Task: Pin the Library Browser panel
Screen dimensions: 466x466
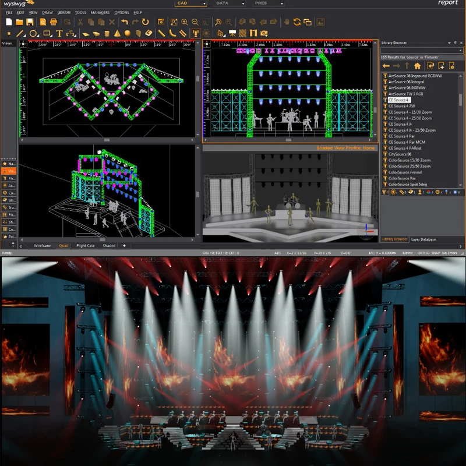Action: pyautogui.click(x=455, y=43)
